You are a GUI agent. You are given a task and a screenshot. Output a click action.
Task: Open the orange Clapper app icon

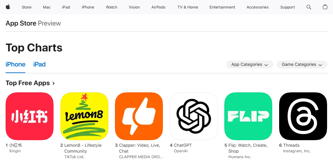coord(139,116)
